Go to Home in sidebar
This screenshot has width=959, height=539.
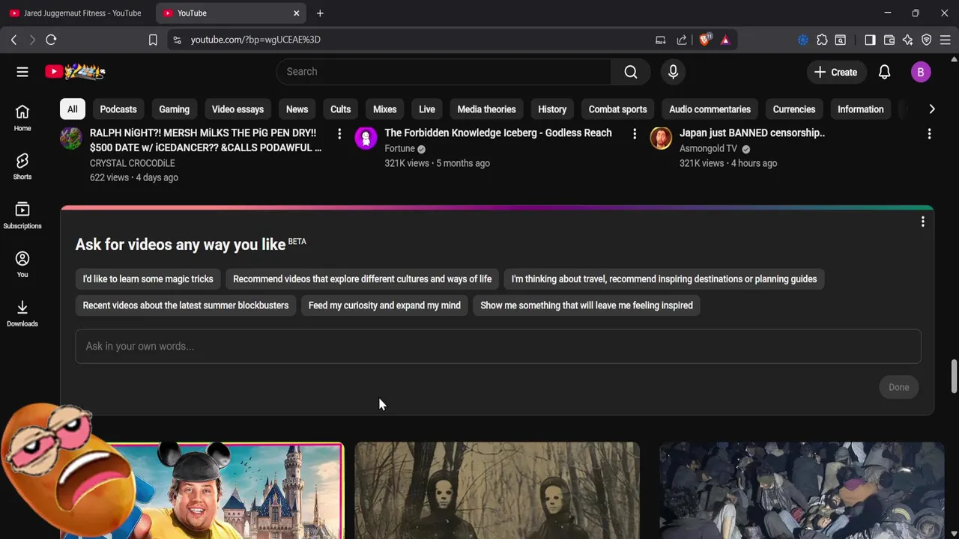22,118
